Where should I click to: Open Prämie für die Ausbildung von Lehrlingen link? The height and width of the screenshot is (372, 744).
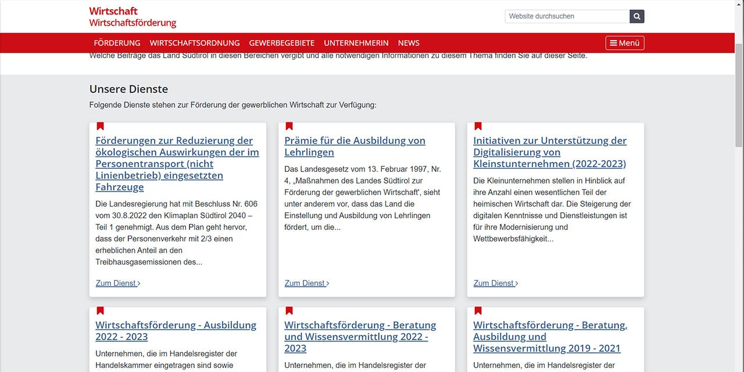coord(355,146)
